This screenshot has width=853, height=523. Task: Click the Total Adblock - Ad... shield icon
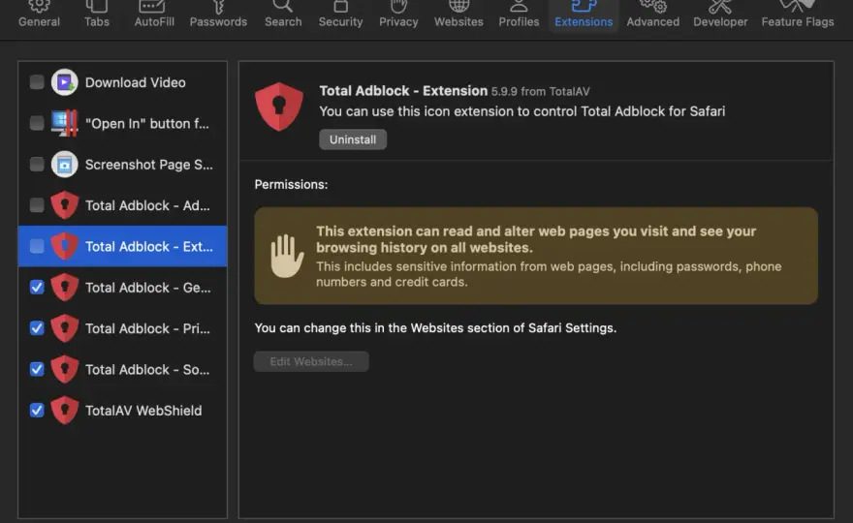click(x=65, y=205)
